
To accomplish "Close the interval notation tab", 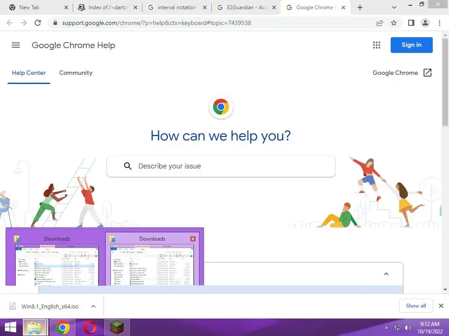I will 204,7.
